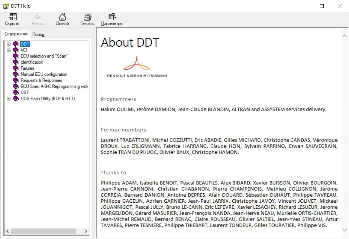349x239 pixels.
Task: Click the DDT Help window title icon
Action: 6,6
